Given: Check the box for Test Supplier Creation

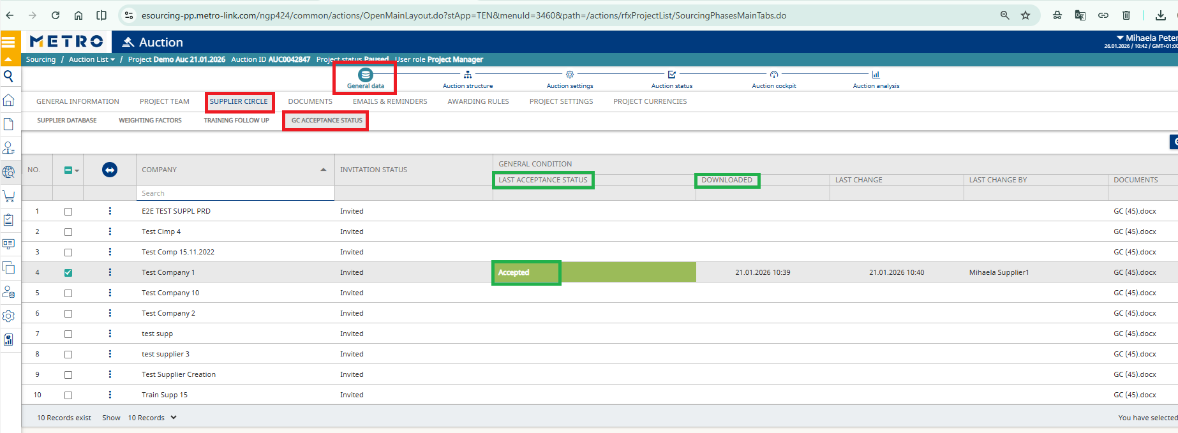Looking at the screenshot, I should 68,375.
